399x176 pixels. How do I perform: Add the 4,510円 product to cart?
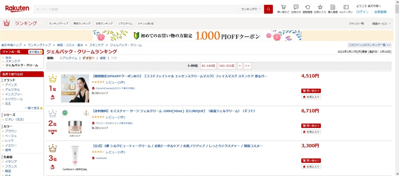tap(311, 91)
